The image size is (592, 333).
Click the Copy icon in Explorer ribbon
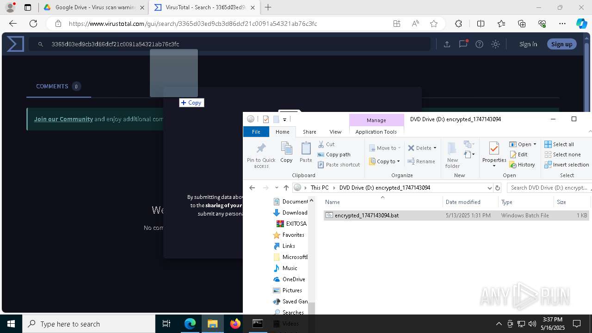point(286,153)
